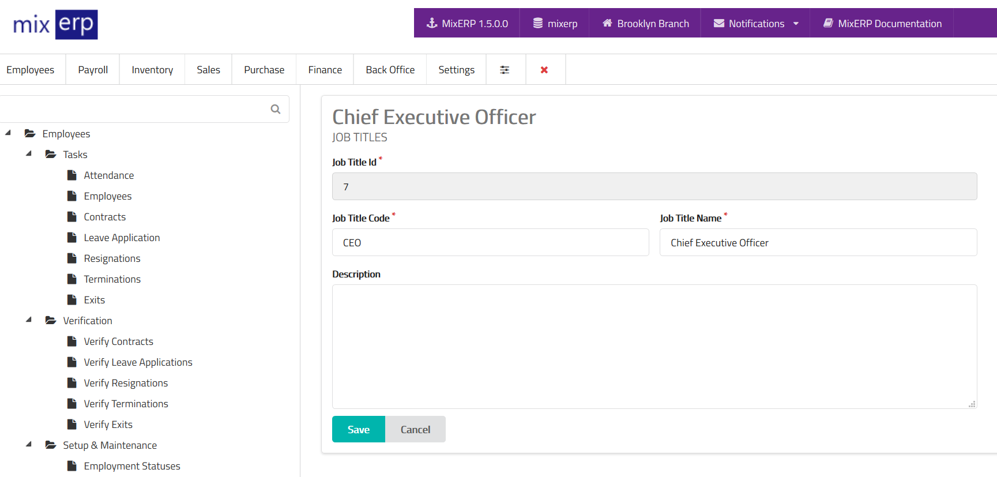Image resolution: width=997 pixels, height=477 pixels.
Task: Collapse the Verification folder arrow
Action: pyautogui.click(x=29, y=320)
